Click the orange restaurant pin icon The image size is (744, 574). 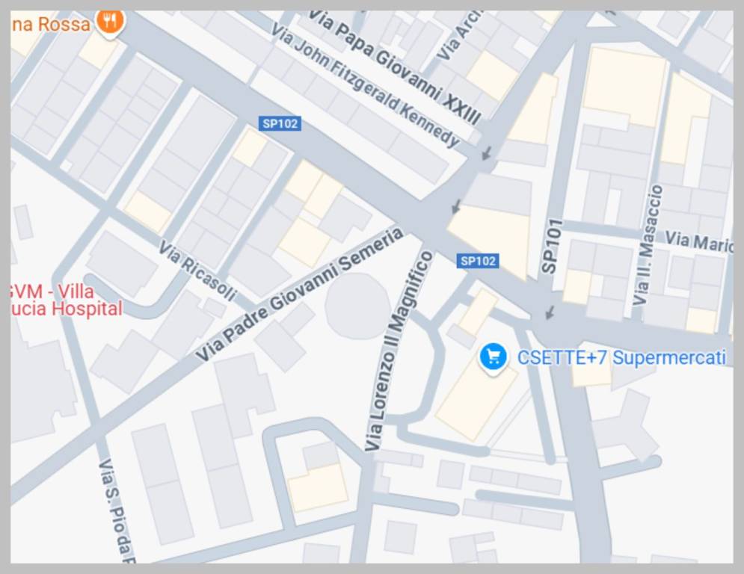pyautogui.click(x=110, y=22)
